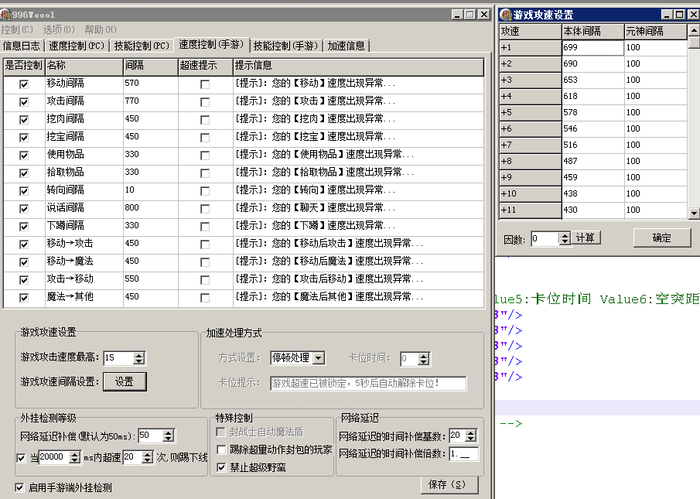Uncheck 禁止超级野蛮 option
The width and height of the screenshot is (700, 499).
221,467
